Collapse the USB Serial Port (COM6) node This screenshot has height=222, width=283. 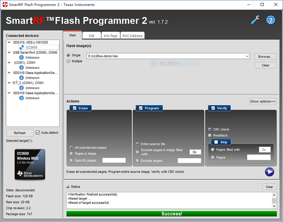pos(9,52)
